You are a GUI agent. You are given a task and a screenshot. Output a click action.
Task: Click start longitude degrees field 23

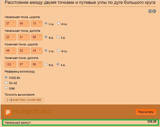(10, 37)
